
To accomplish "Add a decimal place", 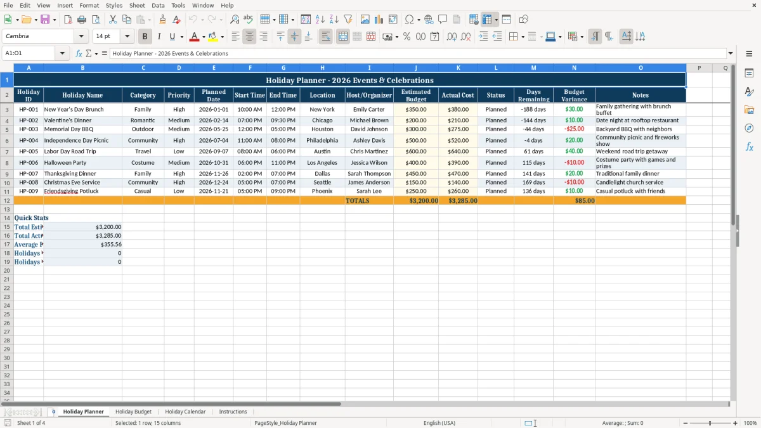I will (452, 37).
